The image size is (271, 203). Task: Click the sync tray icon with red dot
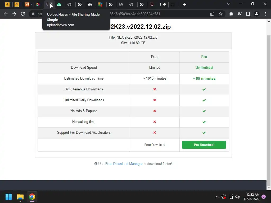point(224,197)
